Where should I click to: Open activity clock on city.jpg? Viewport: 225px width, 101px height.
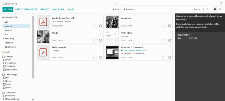click(94, 40)
